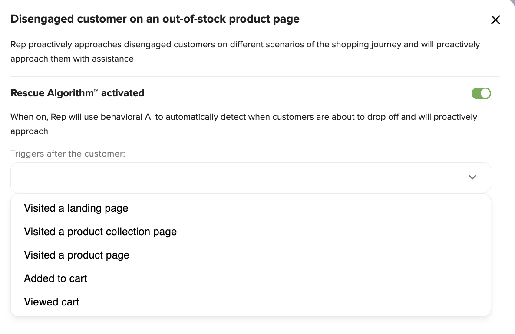The image size is (515, 334).
Task: Click the word activated in the heading
Action: (x=123, y=93)
